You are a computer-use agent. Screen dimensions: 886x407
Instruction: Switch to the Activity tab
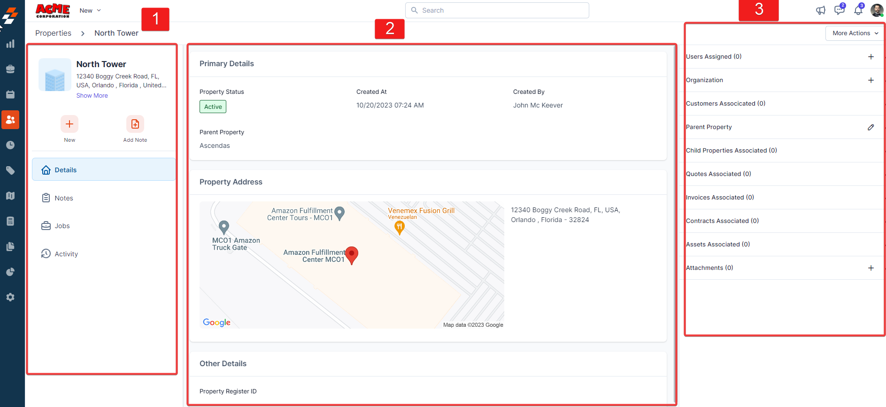[66, 254]
